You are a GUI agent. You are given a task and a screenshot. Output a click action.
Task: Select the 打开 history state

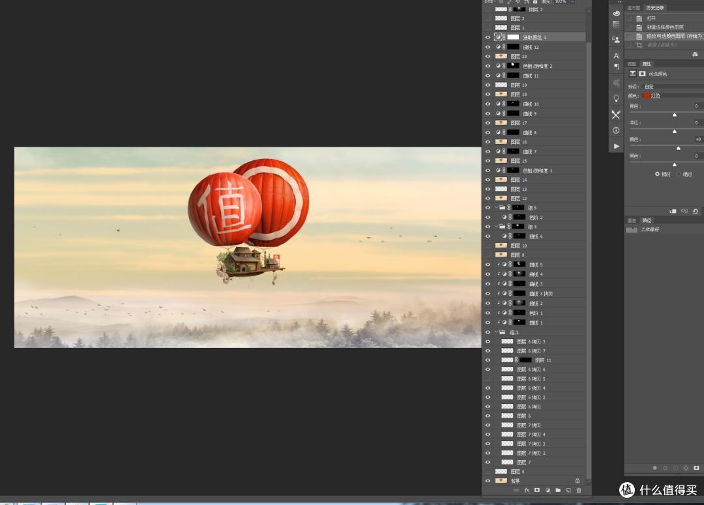664,18
